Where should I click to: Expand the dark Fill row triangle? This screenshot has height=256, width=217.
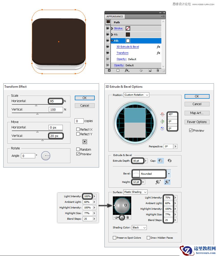point(112,35)
